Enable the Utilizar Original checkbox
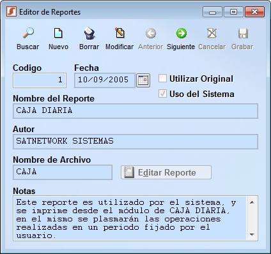The width and height of the screenshot is (271, 254). 162,78
